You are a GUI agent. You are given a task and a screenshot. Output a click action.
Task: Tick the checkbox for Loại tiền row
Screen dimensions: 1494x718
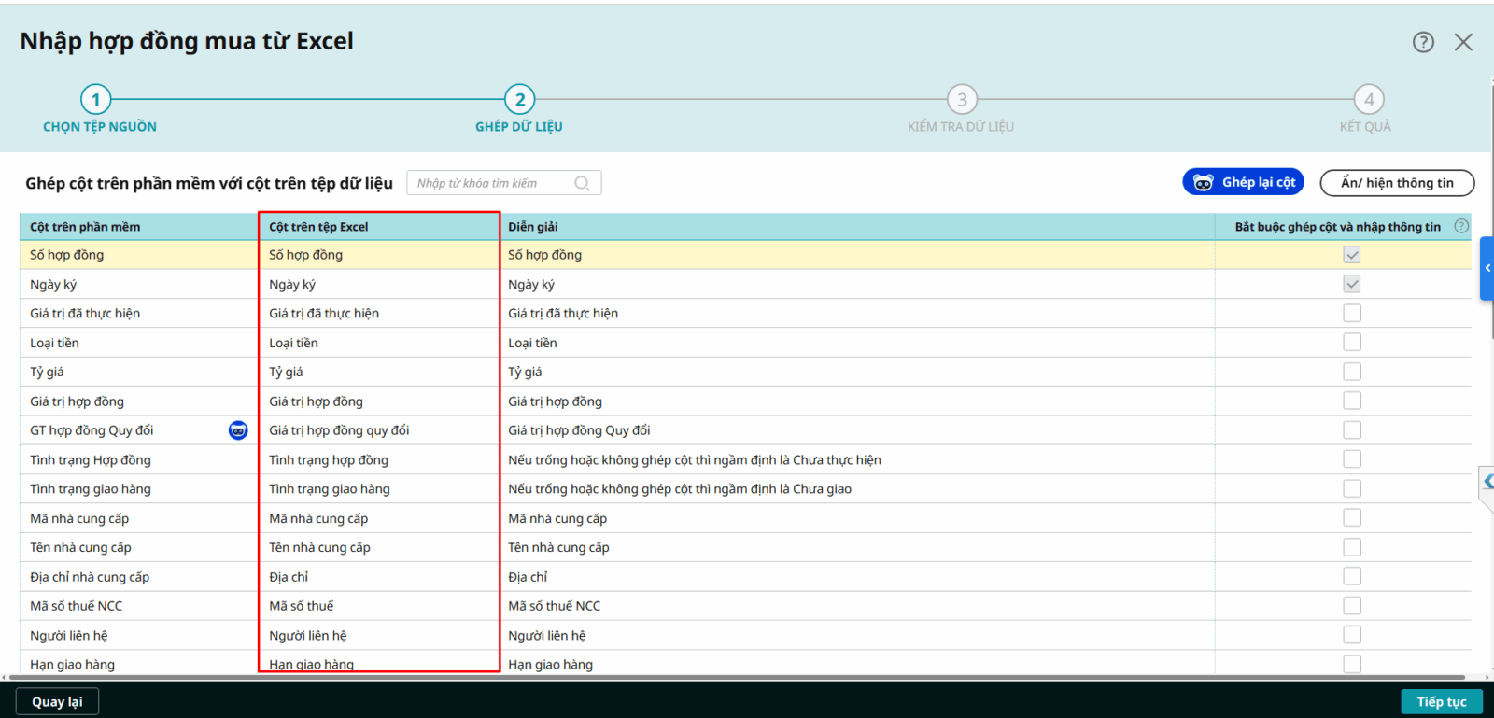[x=1352, y=343]
